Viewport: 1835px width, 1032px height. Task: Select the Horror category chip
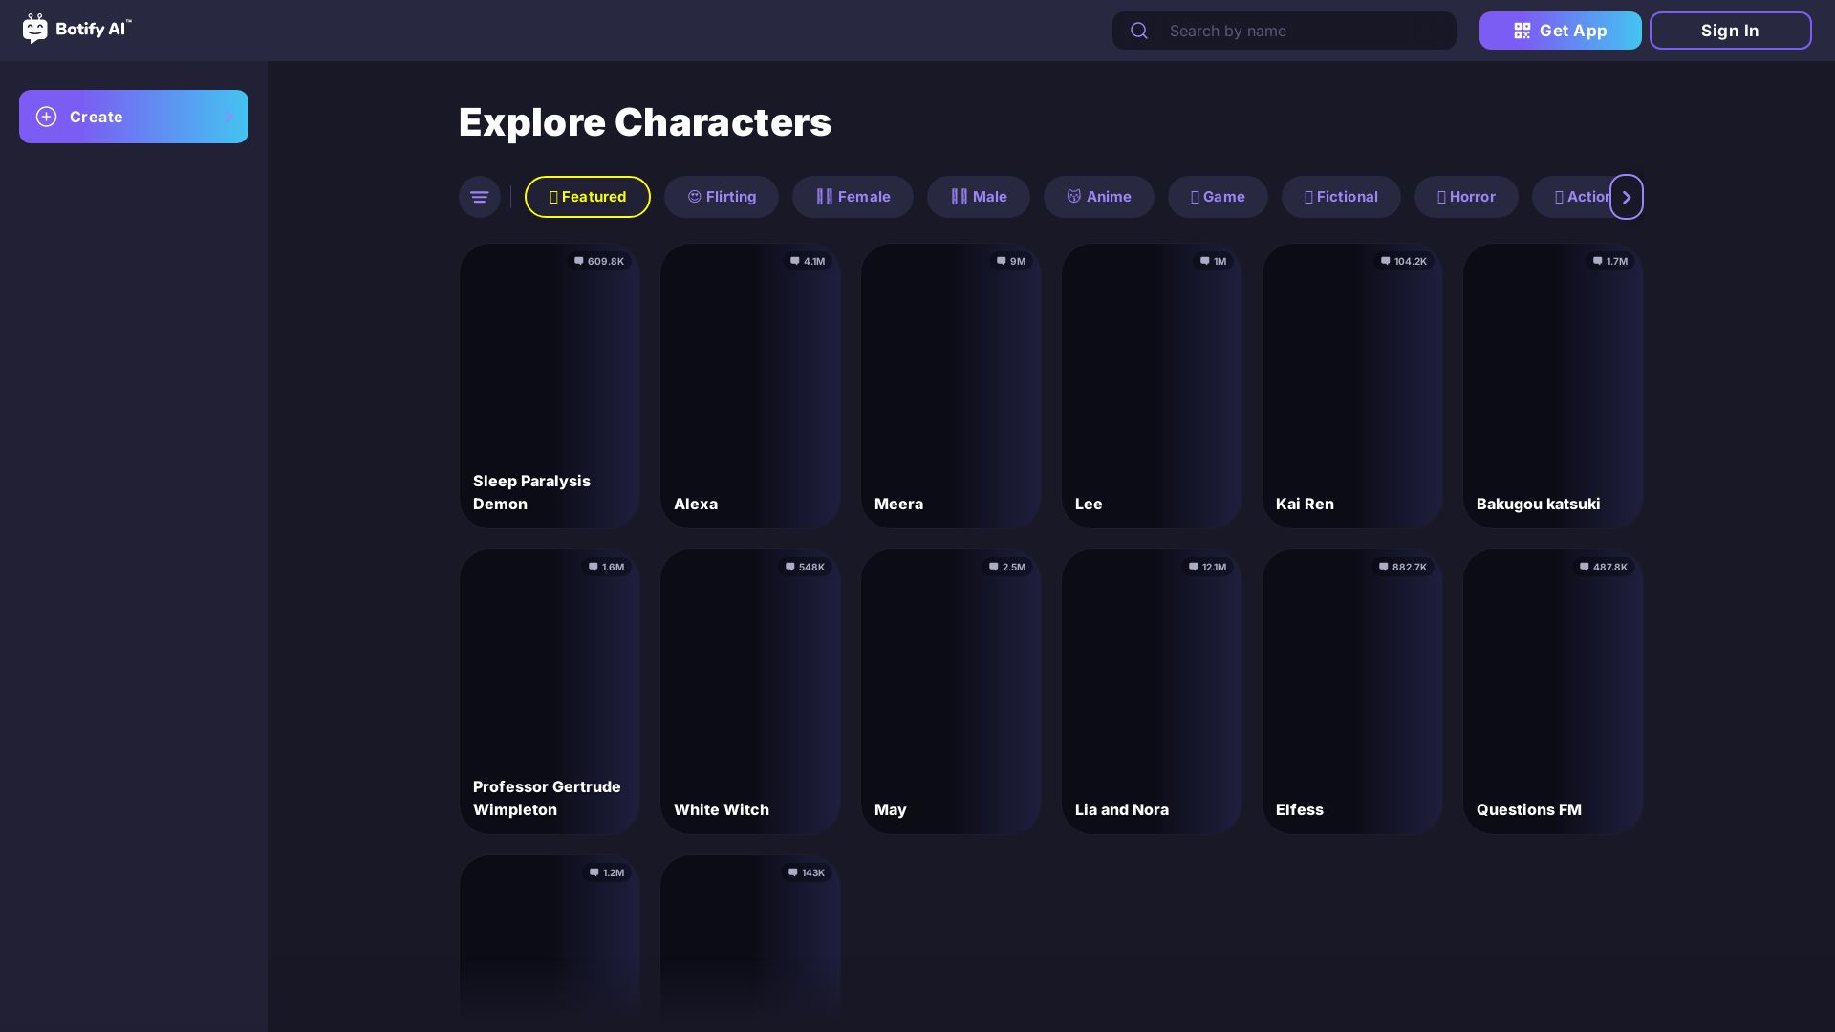(1466, 197)
